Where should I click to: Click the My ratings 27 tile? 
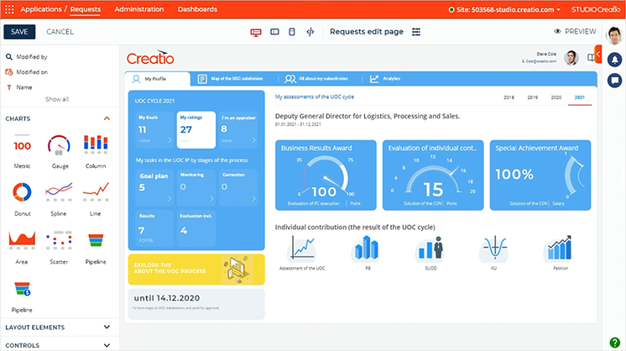tap(196, 130)
